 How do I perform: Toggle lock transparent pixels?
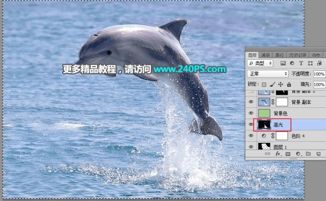point(264,85)
